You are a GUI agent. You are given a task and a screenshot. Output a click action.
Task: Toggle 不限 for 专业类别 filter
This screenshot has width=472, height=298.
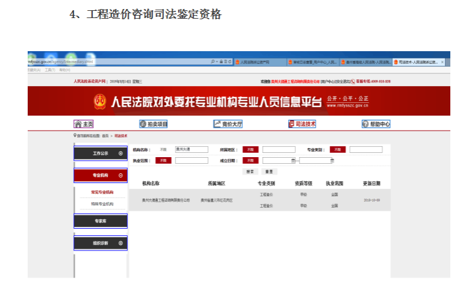(338, 149)
